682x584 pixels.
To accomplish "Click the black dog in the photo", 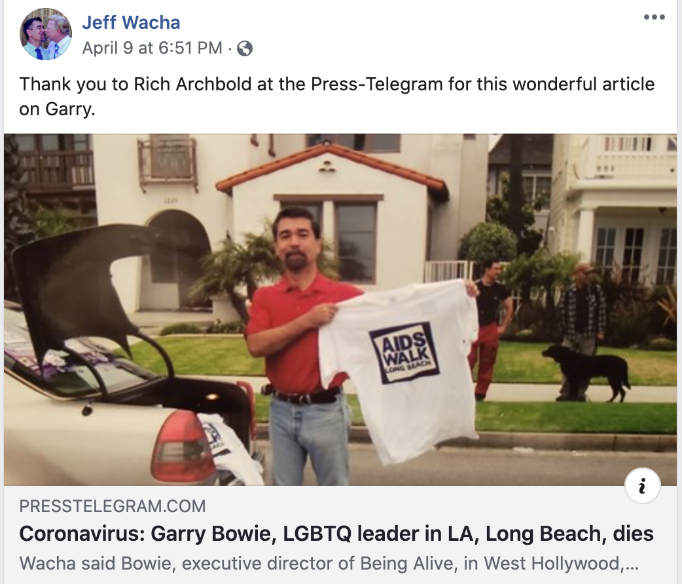I will point(587,371).
